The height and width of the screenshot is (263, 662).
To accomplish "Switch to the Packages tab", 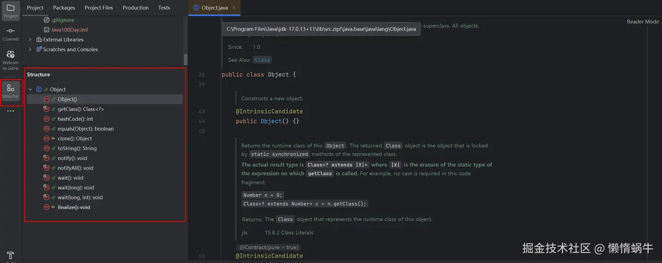I will 64,8.
